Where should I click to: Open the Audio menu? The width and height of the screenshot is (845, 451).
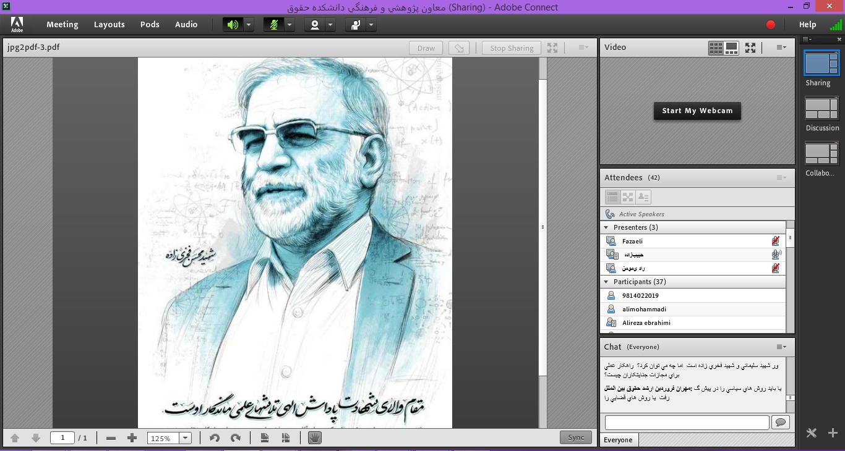pos(186,25)
